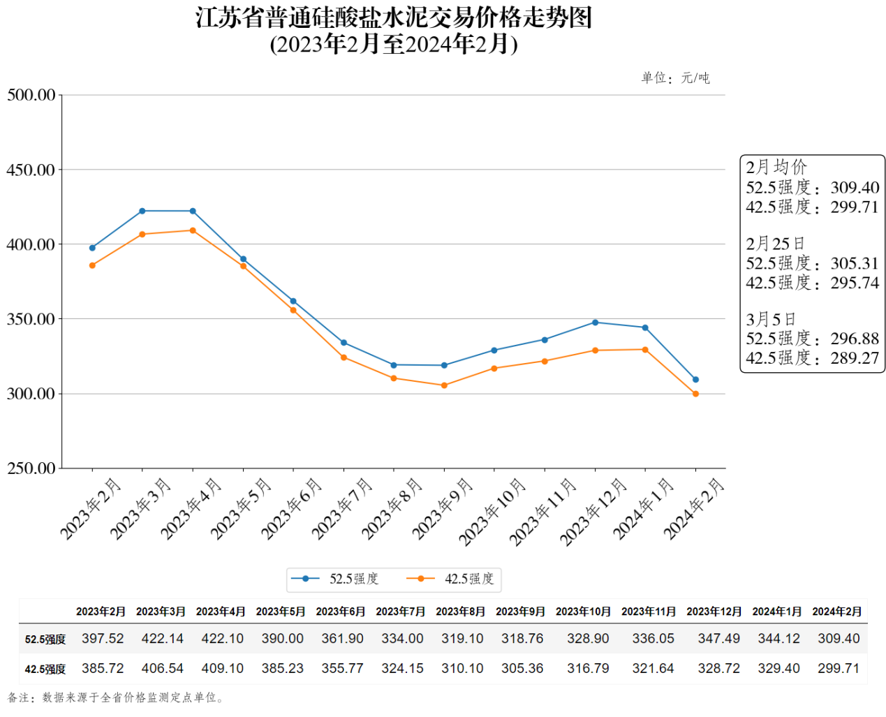Select the blue data point for 2023年7月

pos(344,343)
